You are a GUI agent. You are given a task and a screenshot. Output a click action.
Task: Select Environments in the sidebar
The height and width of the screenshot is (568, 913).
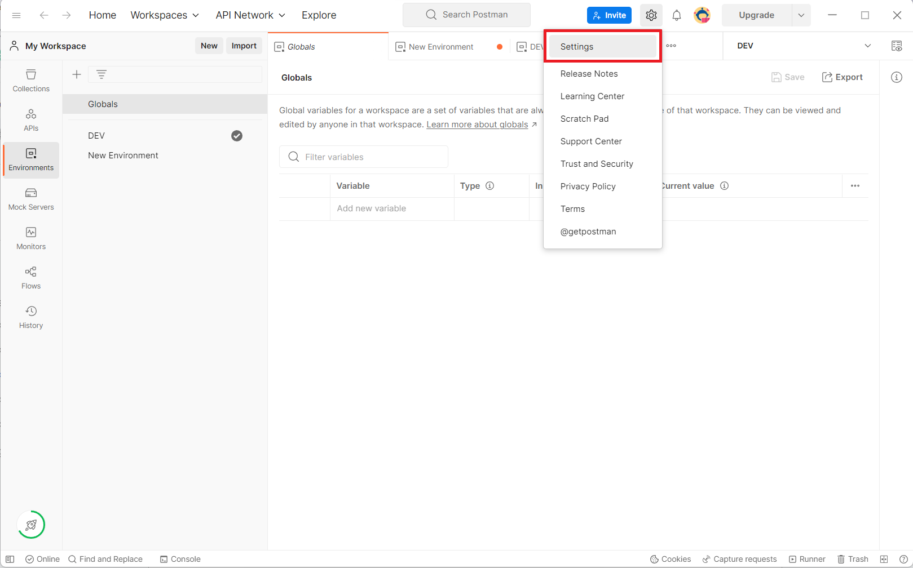31,160
